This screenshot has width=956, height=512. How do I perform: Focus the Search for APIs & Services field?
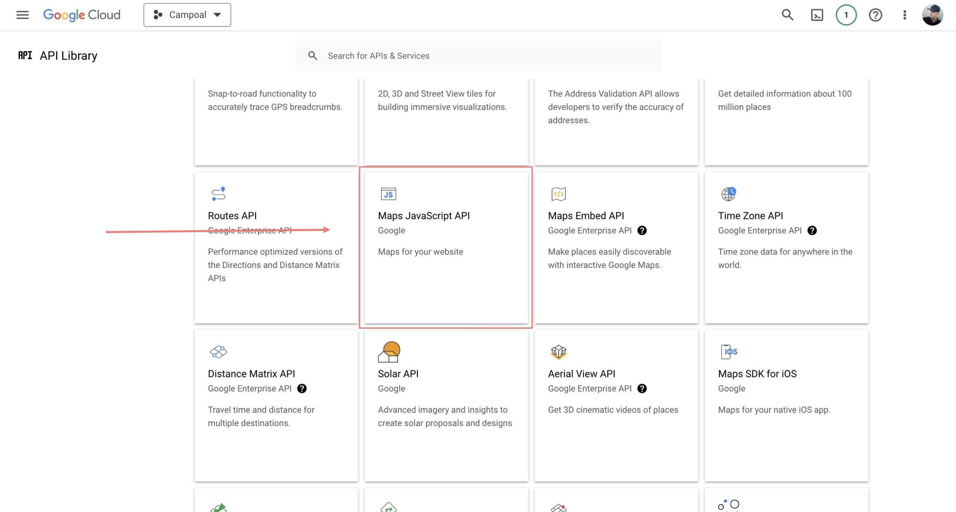[x=485, y=56]
